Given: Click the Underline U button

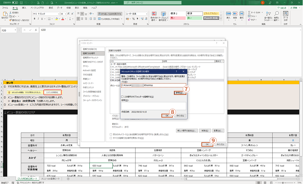Looking at the screenshot, I should pyautogui.click(x=42, y=19).
